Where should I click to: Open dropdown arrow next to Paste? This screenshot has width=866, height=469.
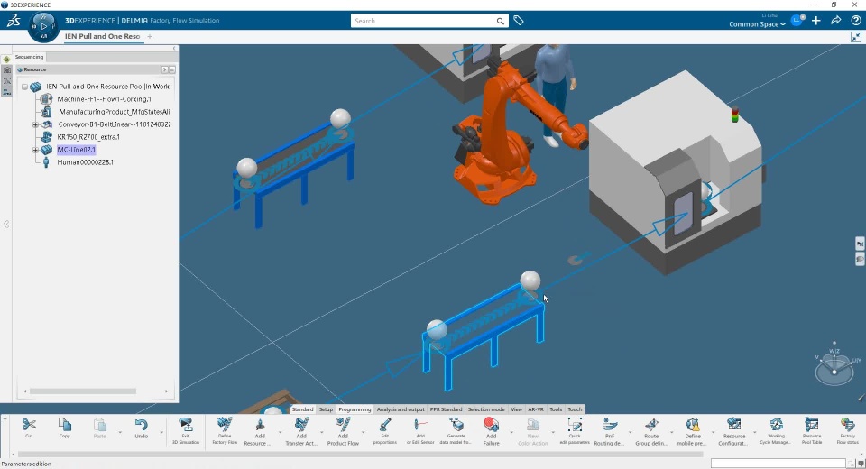click(x=119, y=431)
